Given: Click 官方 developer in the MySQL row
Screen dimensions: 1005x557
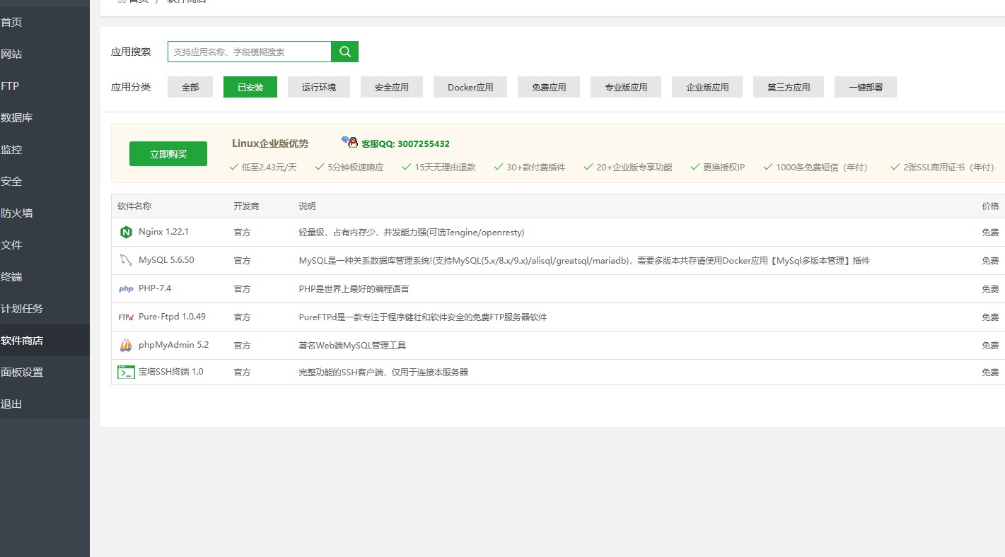Looking at the screenshot, I should 242,261.
